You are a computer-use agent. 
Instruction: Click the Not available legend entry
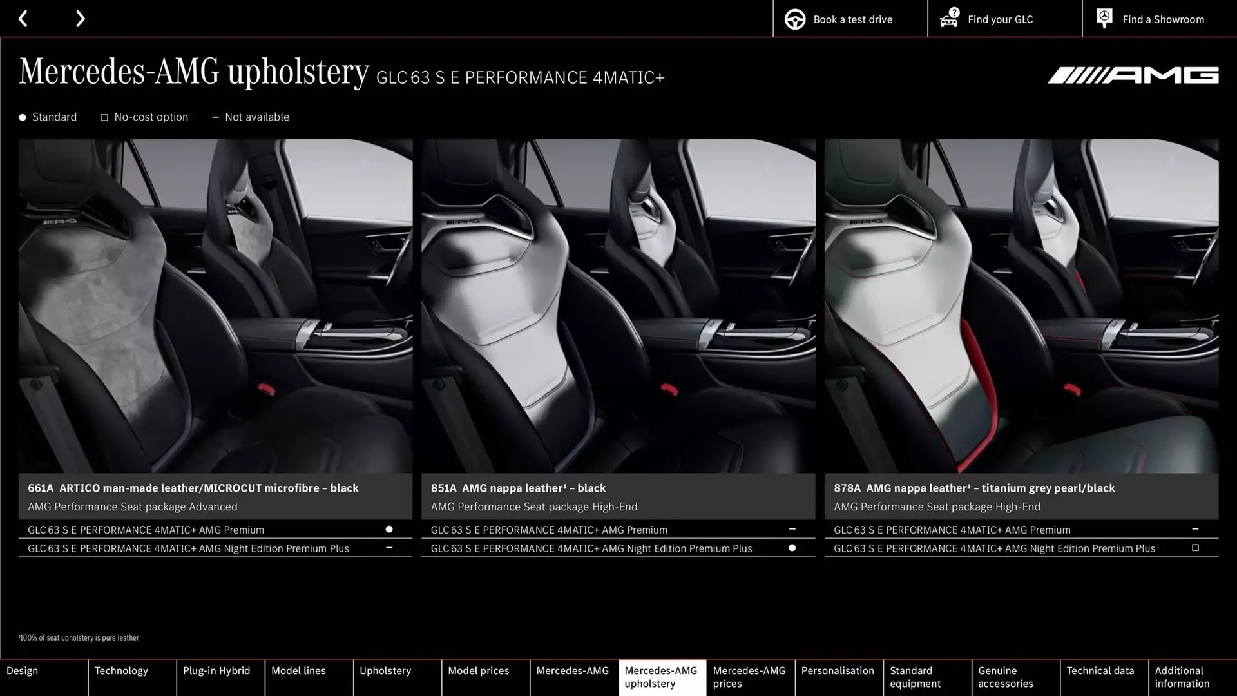251,117
